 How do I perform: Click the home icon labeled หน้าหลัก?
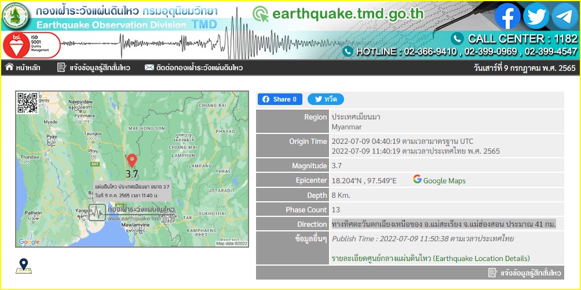coord(23,68)
